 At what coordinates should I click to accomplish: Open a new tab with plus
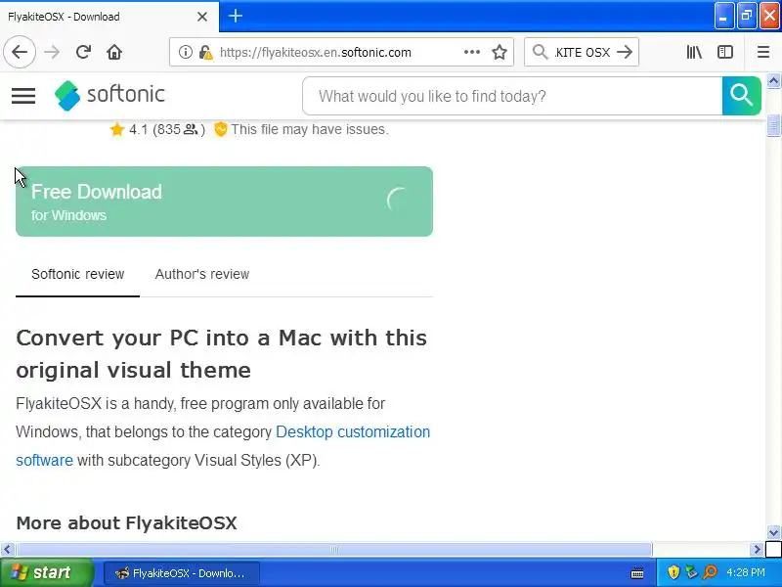(x=236, y=16)
